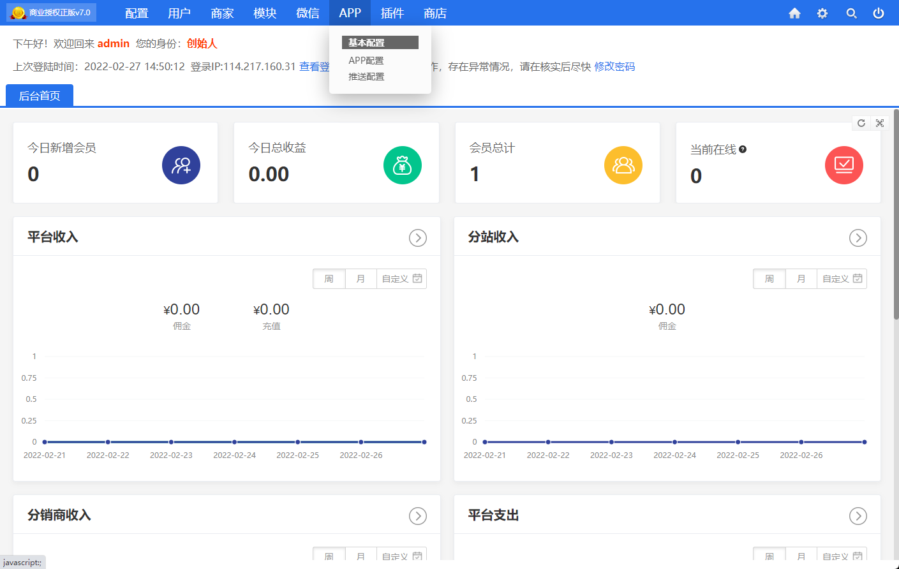Select 月 range in 分站收入 panel
The width and height of the screenshot is (899, 569).
[801, 279]
